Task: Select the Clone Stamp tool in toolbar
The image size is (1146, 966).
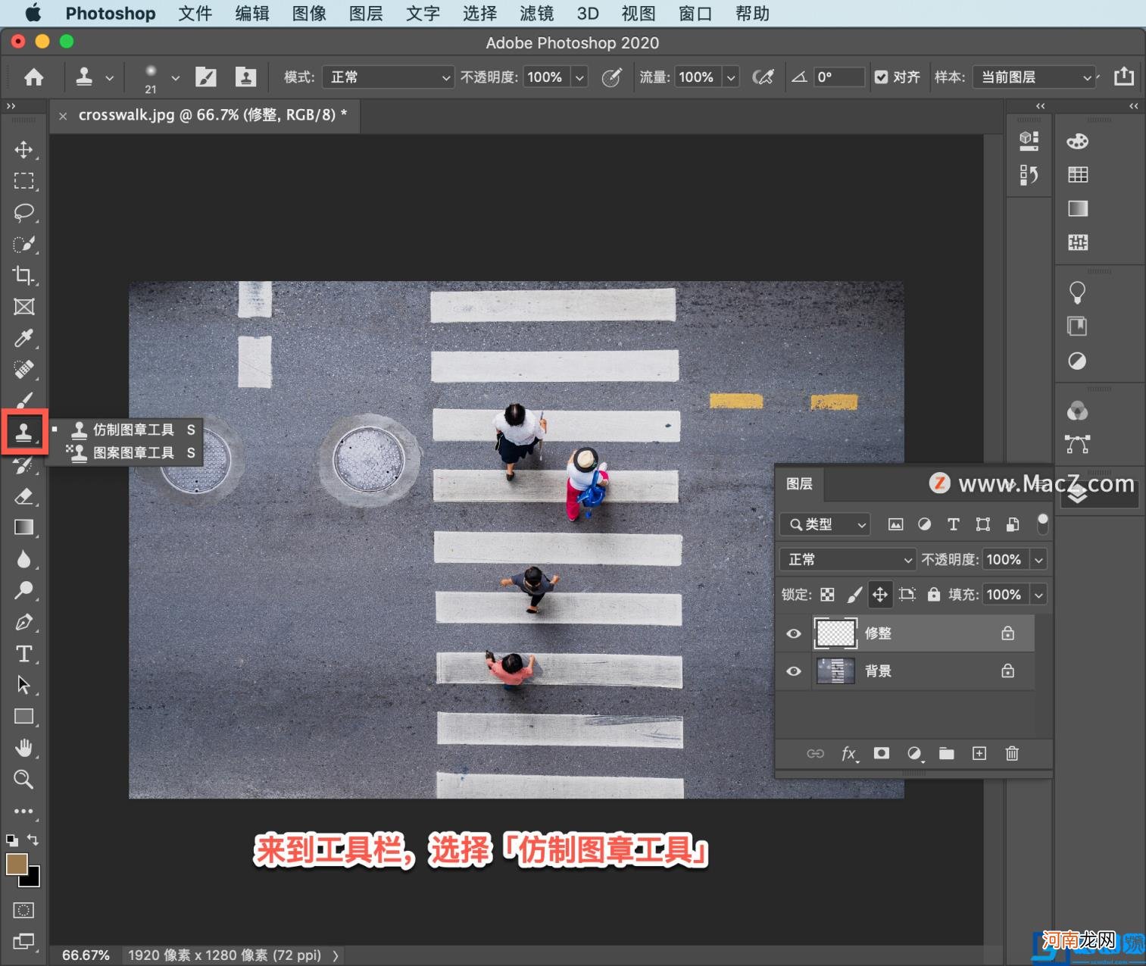Action: tap(23, 433)
